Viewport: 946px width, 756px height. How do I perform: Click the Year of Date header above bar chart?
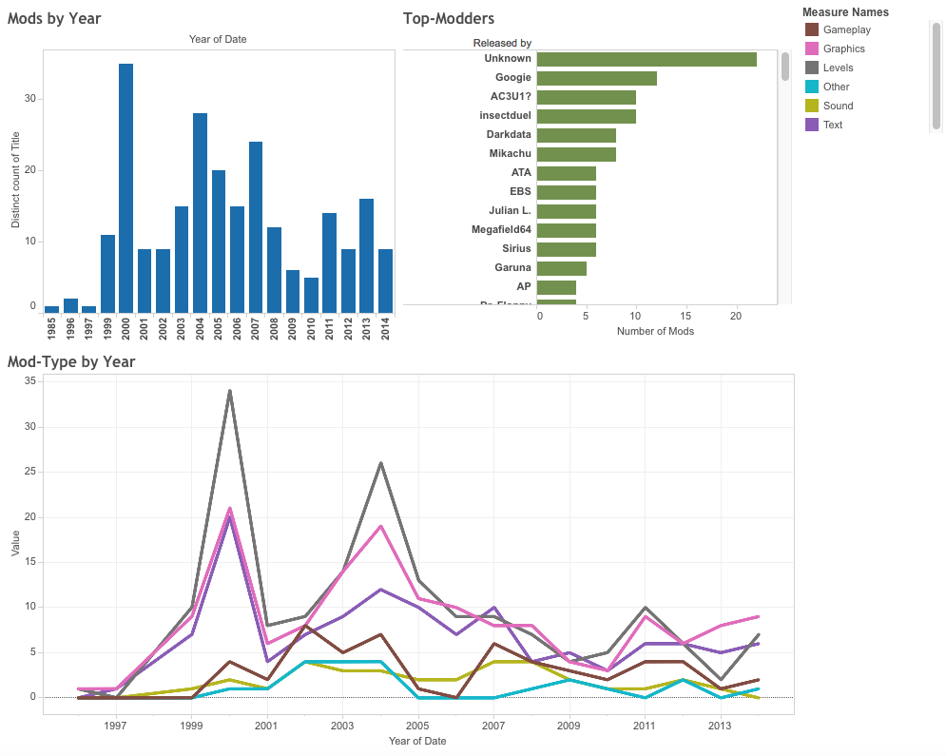point(218,39)
